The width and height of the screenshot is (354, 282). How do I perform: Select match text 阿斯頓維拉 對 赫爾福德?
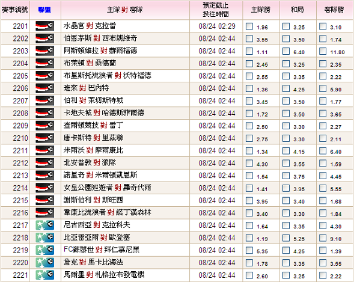[100, 51]
